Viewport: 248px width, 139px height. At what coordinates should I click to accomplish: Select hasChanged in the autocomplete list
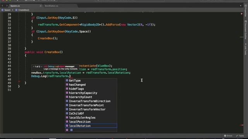click(x=91, y=85)
